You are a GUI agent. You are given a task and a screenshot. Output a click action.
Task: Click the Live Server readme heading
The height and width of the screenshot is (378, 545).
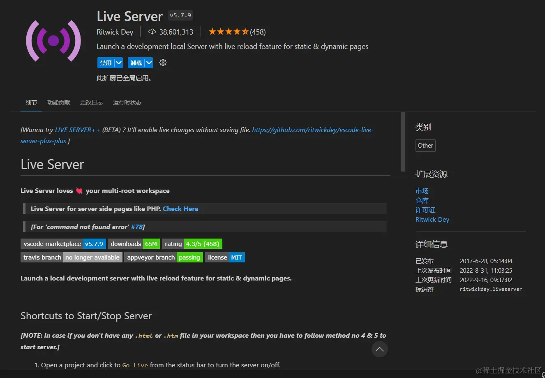[x=52, y=165]
